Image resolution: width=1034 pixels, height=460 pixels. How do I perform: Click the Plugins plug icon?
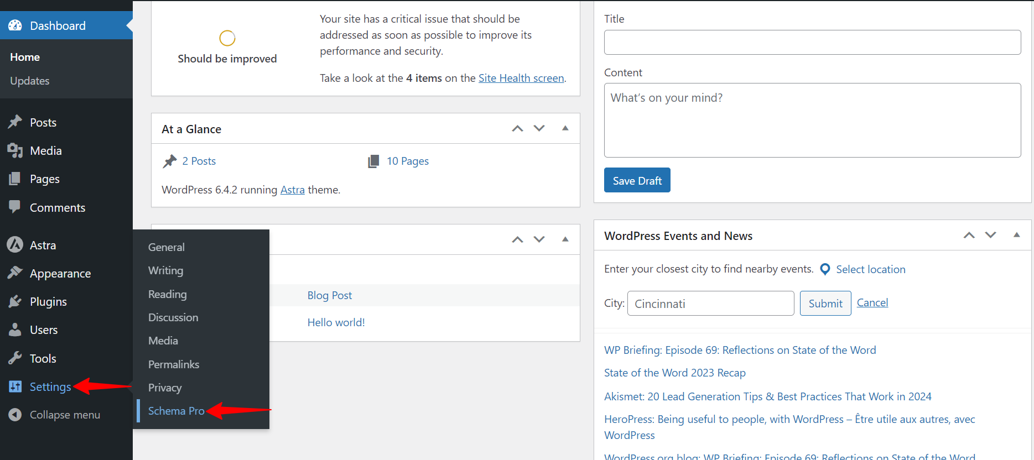[15, 301]
